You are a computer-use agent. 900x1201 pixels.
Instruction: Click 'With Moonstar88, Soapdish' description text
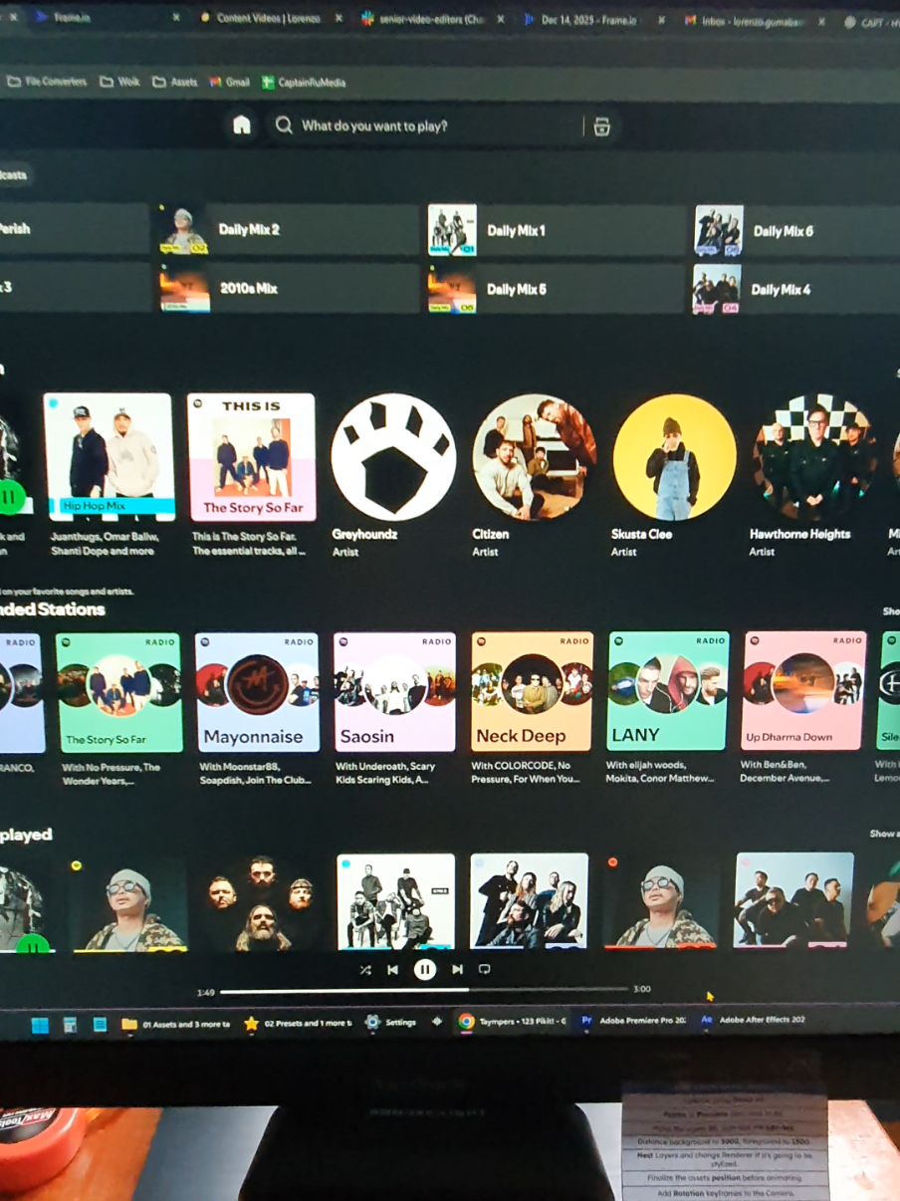click(x=256, y=773)
